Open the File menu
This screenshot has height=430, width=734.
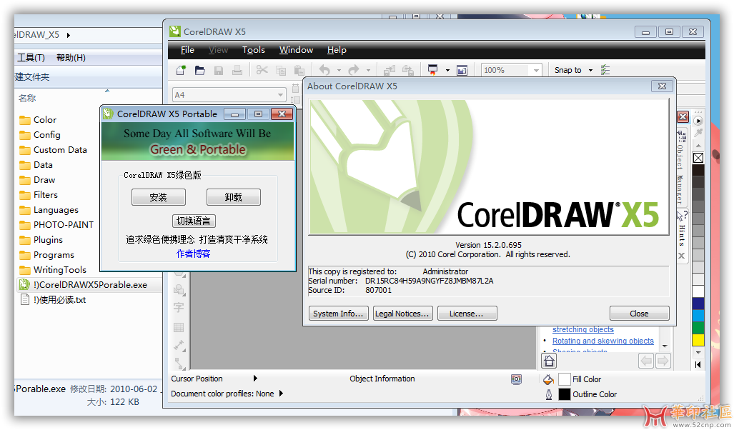click(x=187, y=50)
